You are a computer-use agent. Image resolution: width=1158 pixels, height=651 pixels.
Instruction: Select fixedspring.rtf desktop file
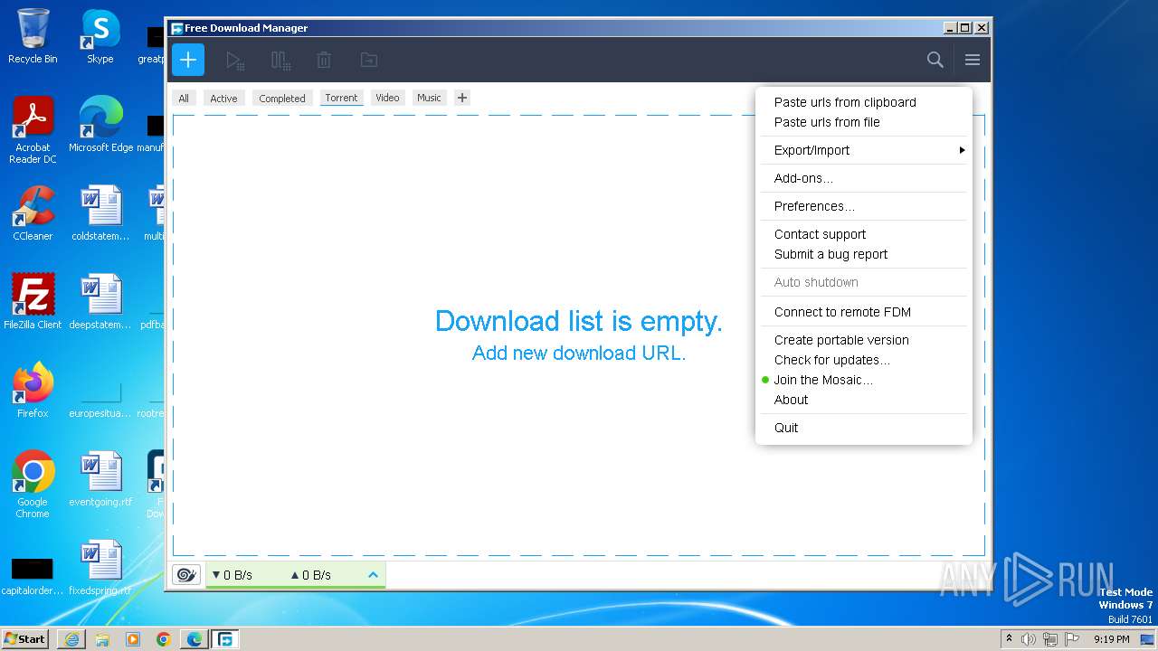(100, 568)
